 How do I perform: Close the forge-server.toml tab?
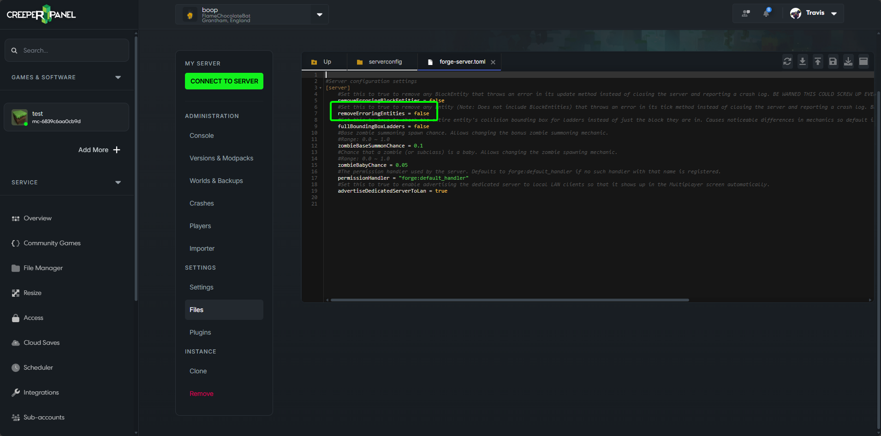[x=493, y=62]
